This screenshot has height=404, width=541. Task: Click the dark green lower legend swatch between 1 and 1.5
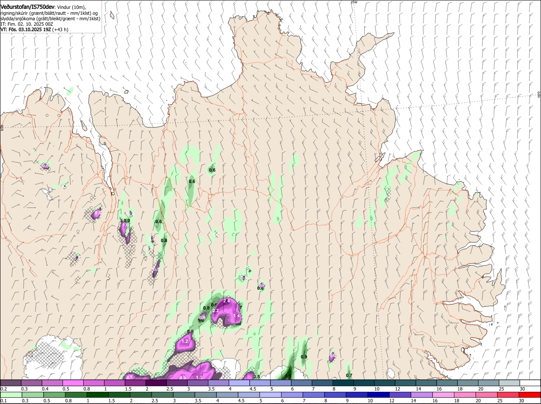(x=98, y=395)
